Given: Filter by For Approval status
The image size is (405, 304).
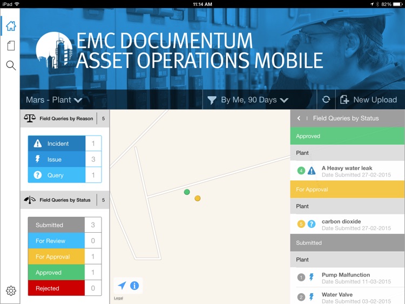Looking at the screenshot, I should pos(65,256).
